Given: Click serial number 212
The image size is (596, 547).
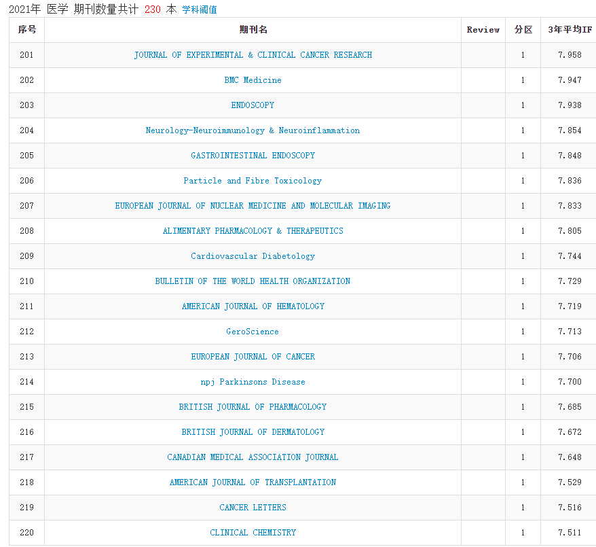Looking at the screenshot, I should (x=26, y=332).
